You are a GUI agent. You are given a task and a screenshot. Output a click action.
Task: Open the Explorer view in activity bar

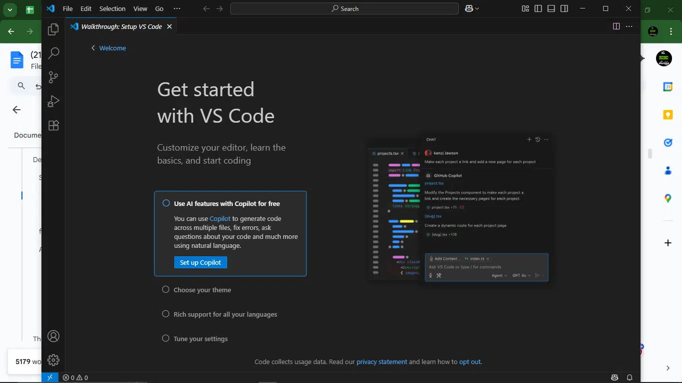click(53, 30)
